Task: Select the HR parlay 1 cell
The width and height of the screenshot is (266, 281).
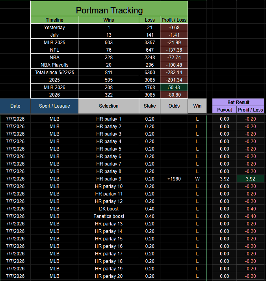Action: pos(109,119)
